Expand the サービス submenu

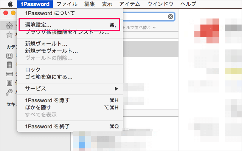pos(70,89)
